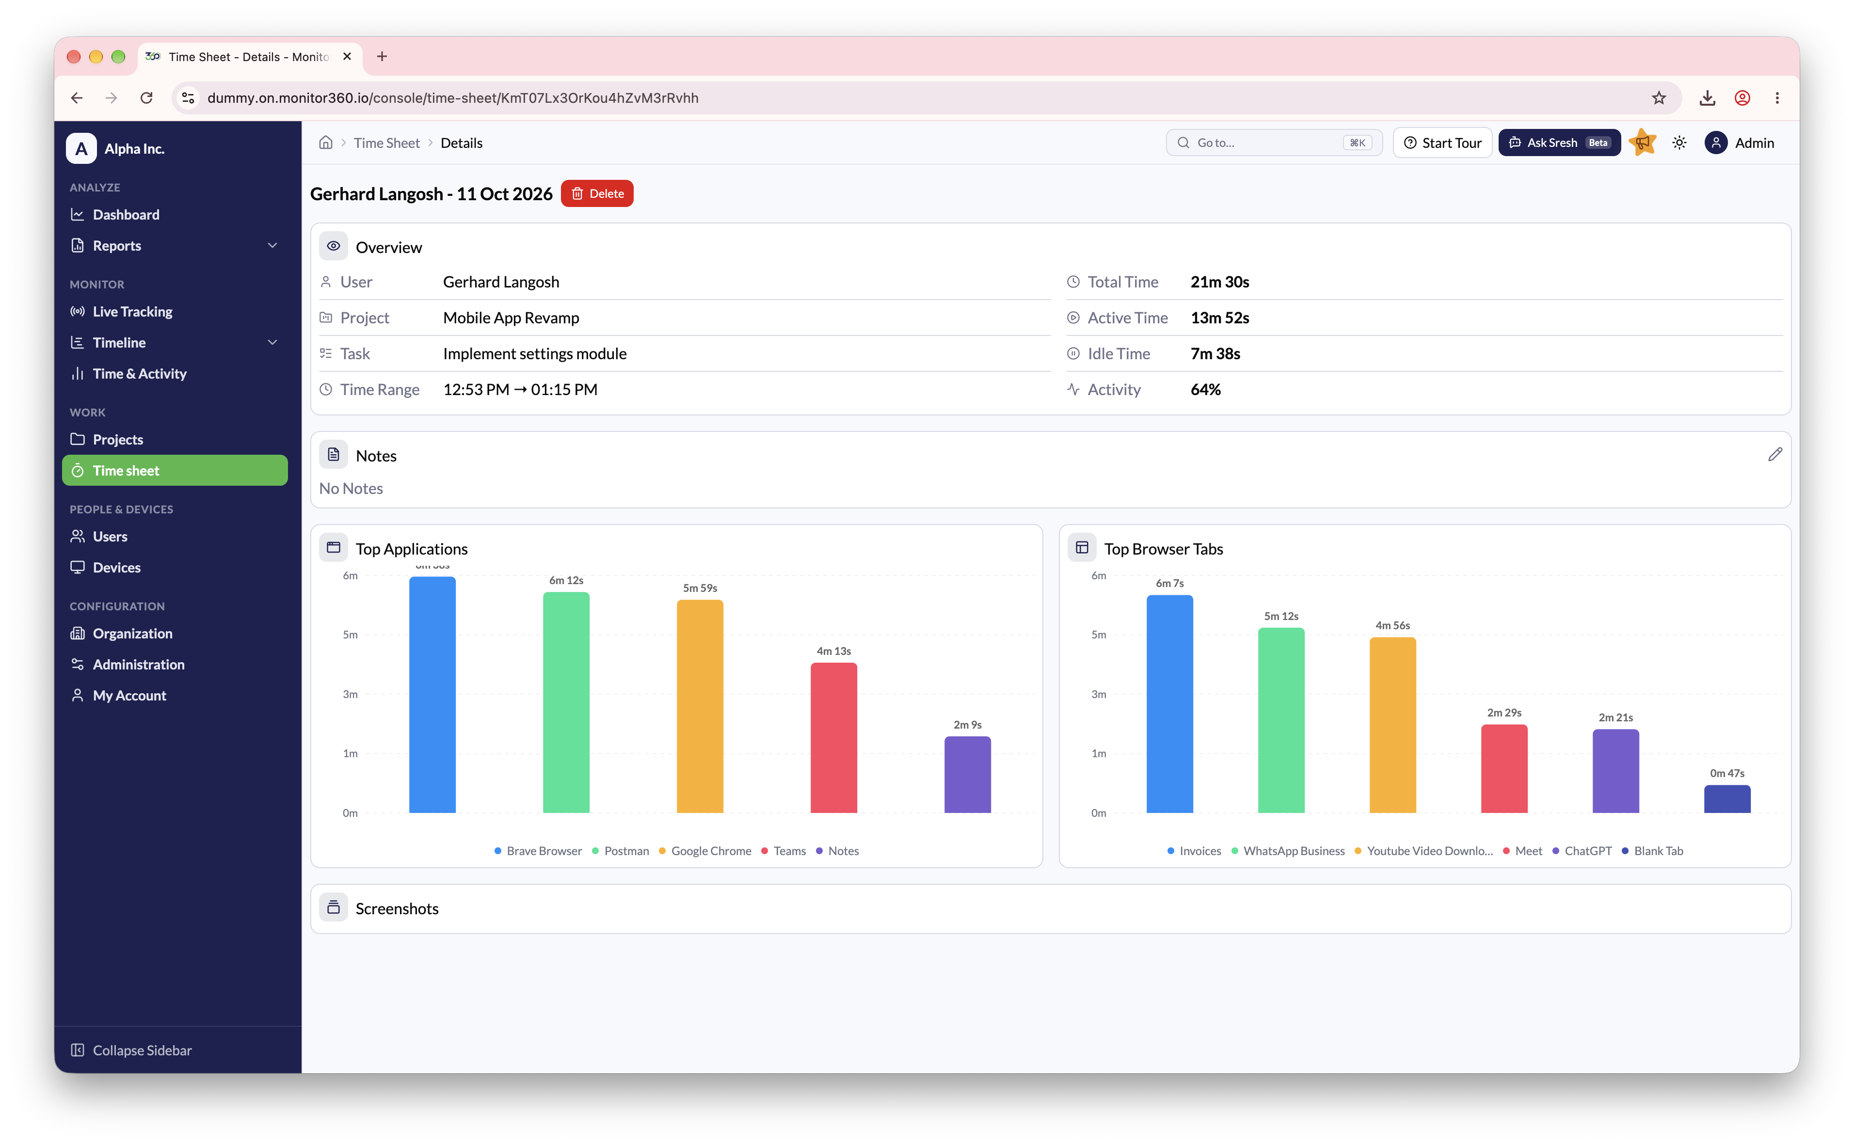Screen dimensions: 1854x1145
Task: Open Ask Sresh Beta assistant
Action: tap(1559, 143)
